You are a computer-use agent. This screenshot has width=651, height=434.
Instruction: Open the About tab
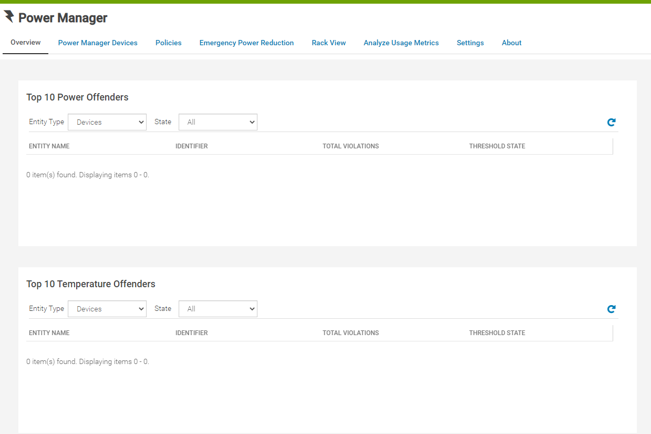click(x=511, y=43)
